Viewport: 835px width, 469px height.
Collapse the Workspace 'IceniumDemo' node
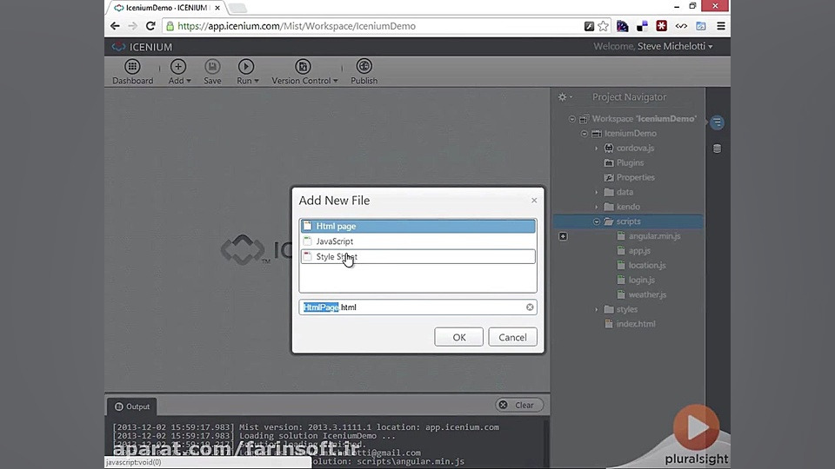pyautogui.click(x=572, y=119)
